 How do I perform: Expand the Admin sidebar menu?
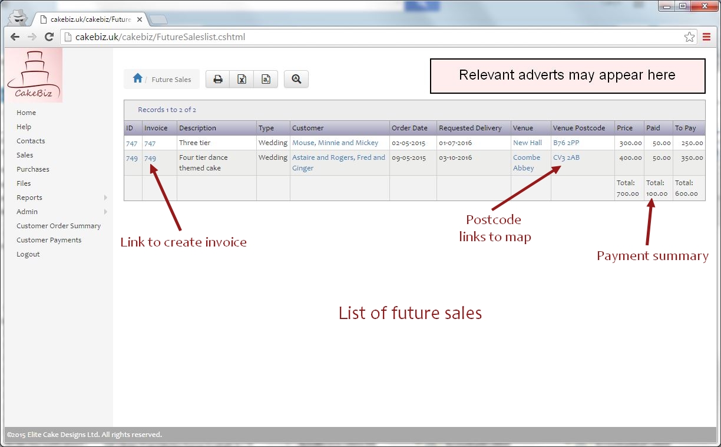[27, 212]
